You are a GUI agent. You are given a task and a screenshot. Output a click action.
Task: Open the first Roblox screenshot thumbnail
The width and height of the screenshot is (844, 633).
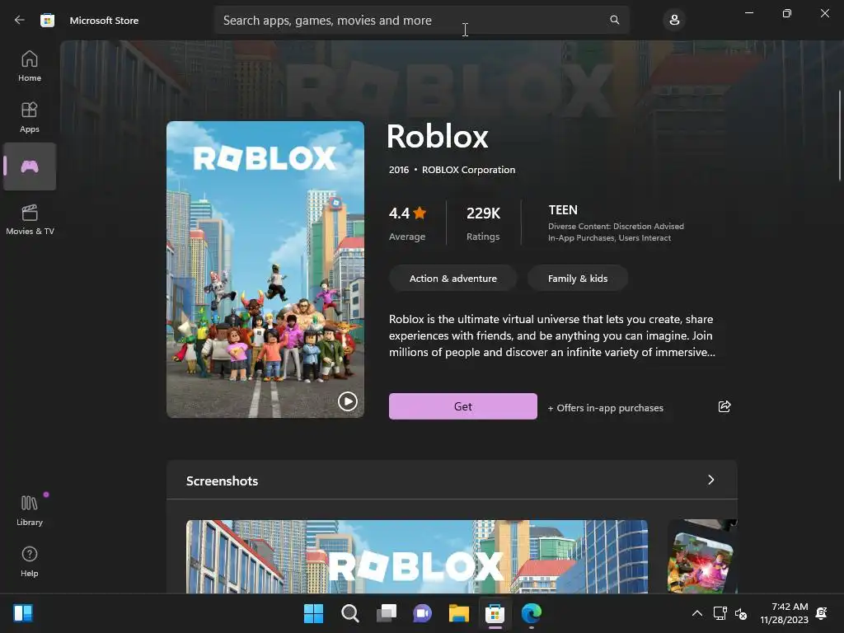point(416,556)
